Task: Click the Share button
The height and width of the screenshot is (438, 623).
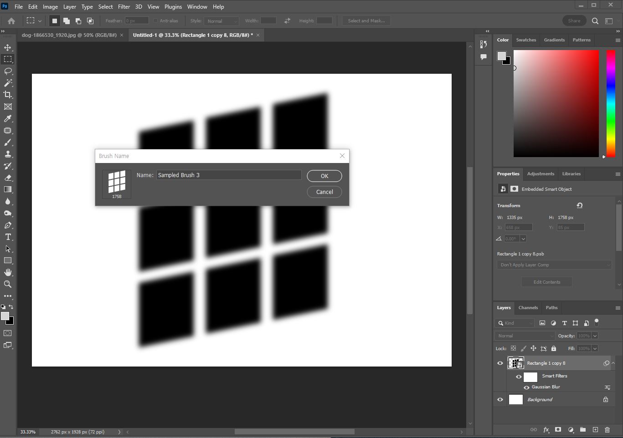Action: click(x=574, y=20)
